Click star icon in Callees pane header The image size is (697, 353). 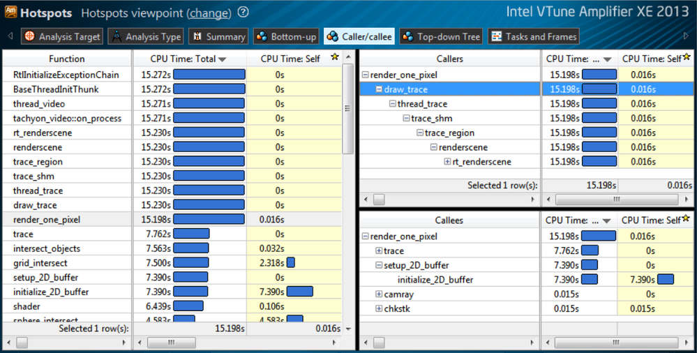pos(685,218)
